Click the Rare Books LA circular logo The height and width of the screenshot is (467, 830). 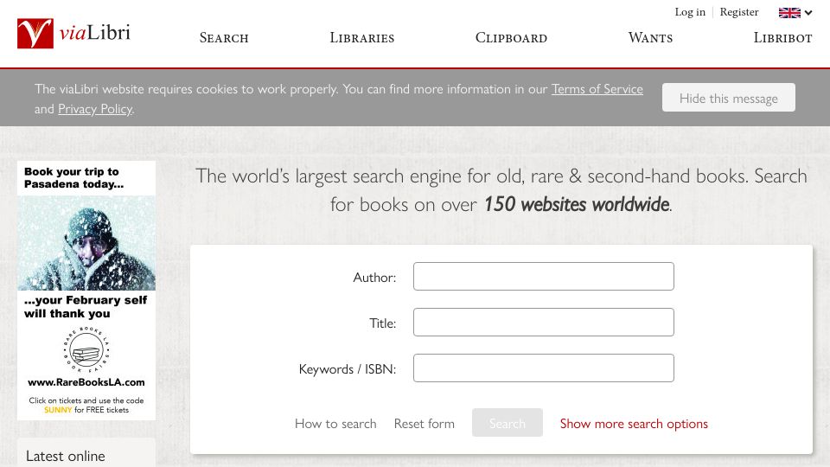pos(86,349)
